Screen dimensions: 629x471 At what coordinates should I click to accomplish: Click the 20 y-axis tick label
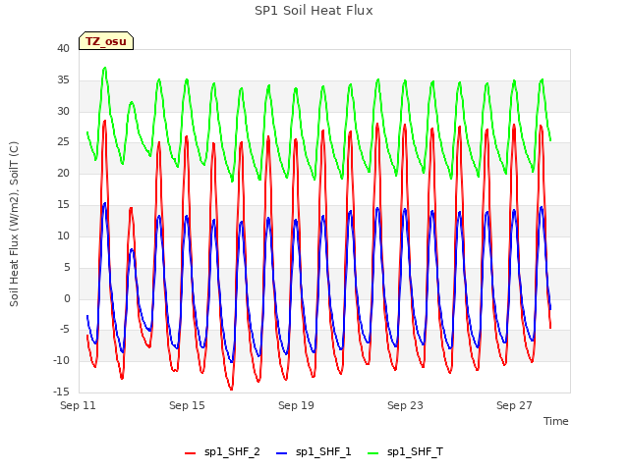click(63, 173)
